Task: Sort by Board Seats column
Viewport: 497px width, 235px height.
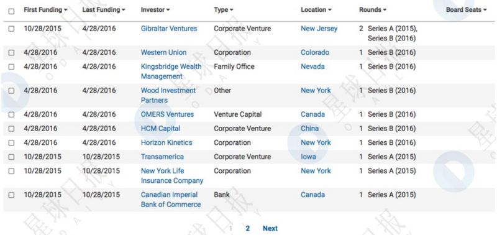Action: 467,10
